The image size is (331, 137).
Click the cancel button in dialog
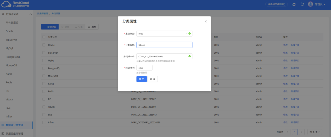pyautogui.click(x=152, y=79)
